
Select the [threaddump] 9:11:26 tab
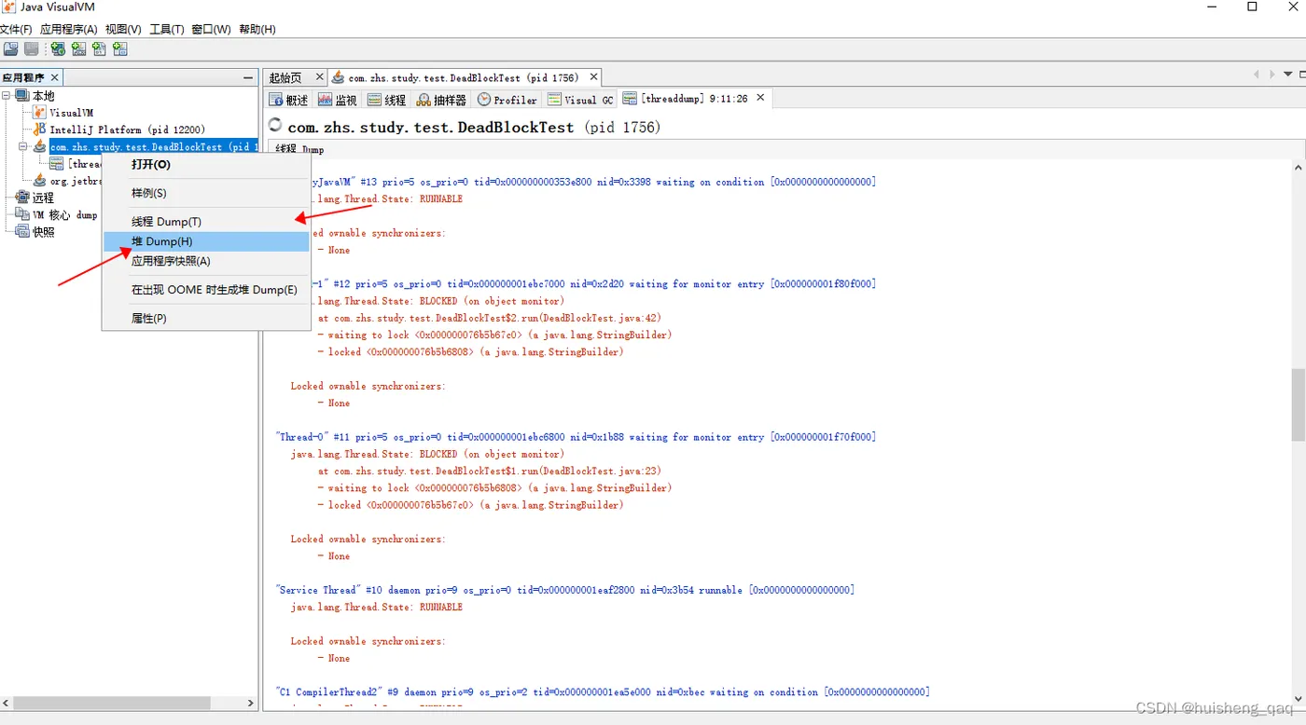pyautogui.click(x=694, y=98)
